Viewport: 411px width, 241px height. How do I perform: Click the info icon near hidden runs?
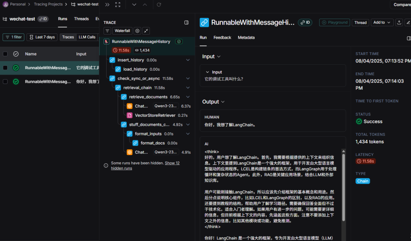(106, 166)
